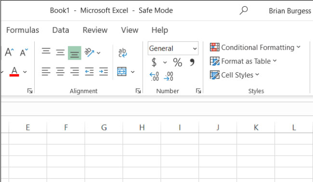Switch to View tab
Image resolution: width=313 pixels, height=182 pixels.
pos(130,30)
